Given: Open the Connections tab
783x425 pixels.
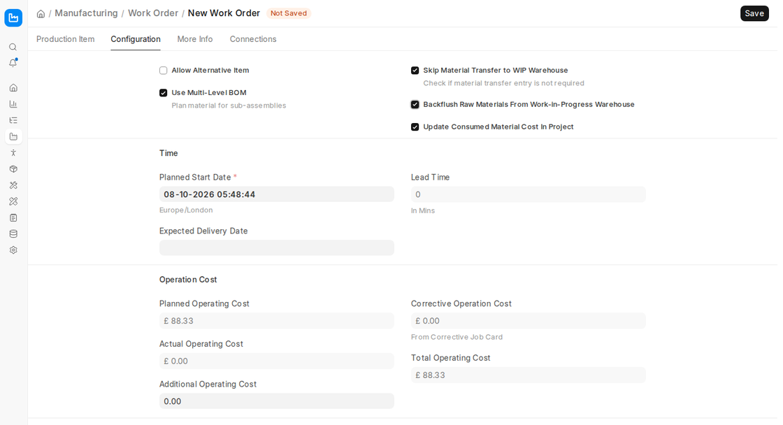Looking at the screenshot, I should coord(253,39).
